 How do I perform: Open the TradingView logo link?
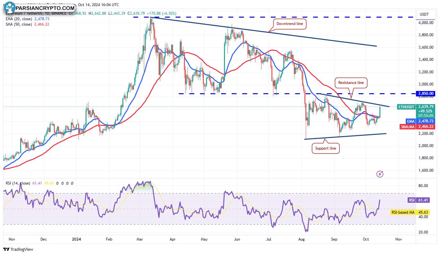tap(18, 249)
